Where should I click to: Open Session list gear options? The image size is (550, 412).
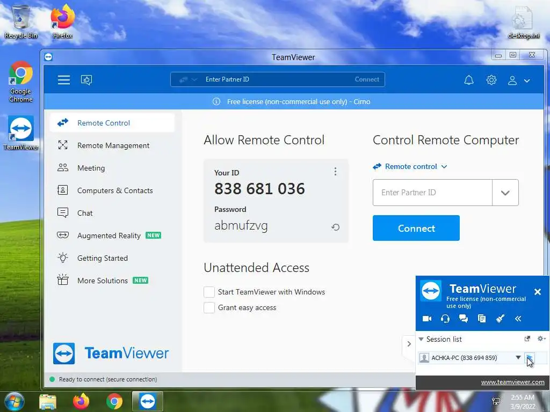pyautogui.click(x=541, y=339)
